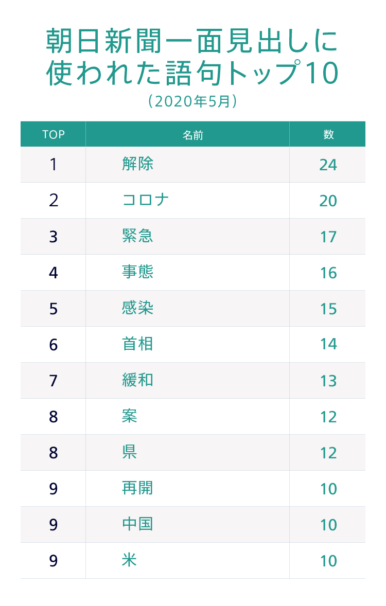The height and width of the screenshot is (606, 386).
Task: Click the count 24 for 解除
Action: 328,165
